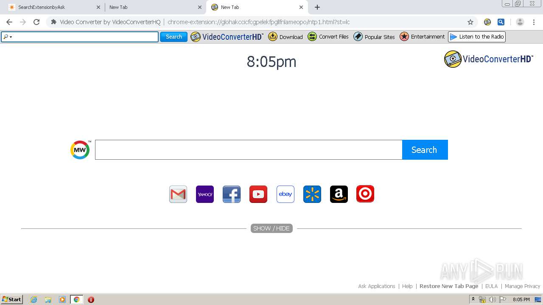The height and width of the screenshot is (305, 543).
Task: Click the MW logo beside search box
Action: 80,150
